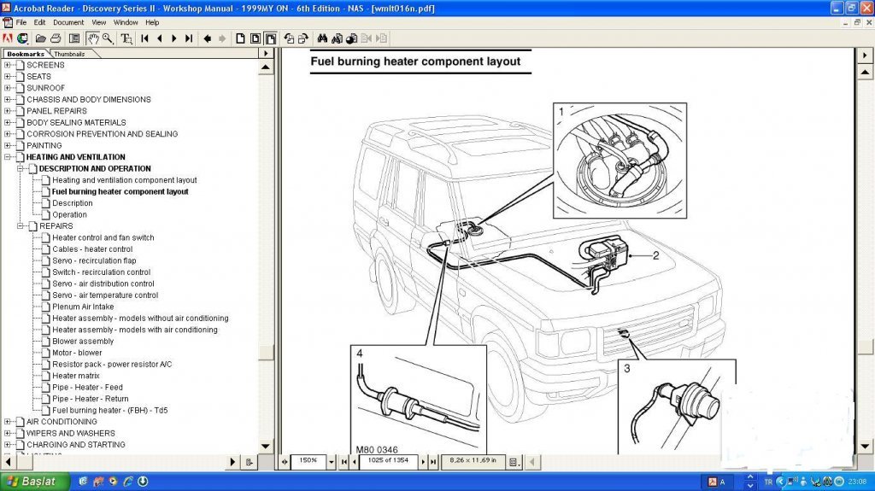Viewport: 875px width, 491px height.
Task: Rotate view counterclockwise
Action: 289,38
